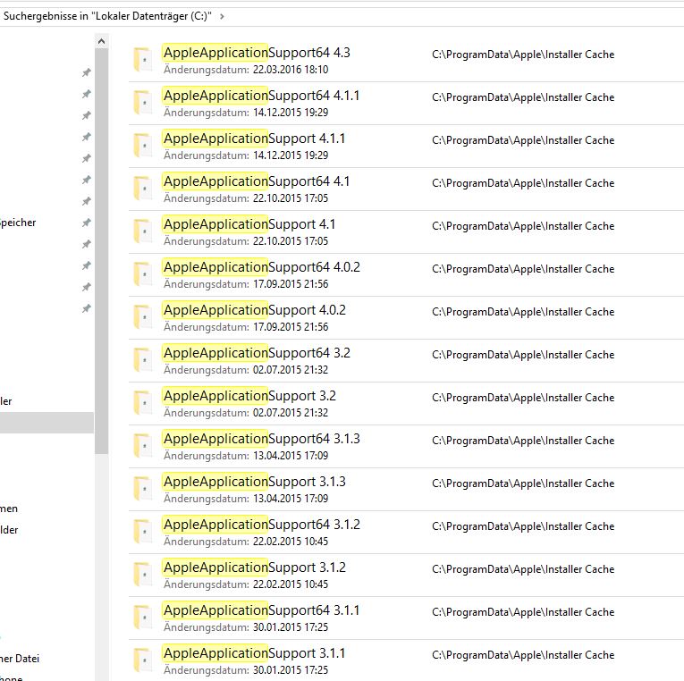This screenshot has width=684, height=681.
Task: Select the AppleApplicationSupport 3.1.3 folder name
Action: pos(254,482)
